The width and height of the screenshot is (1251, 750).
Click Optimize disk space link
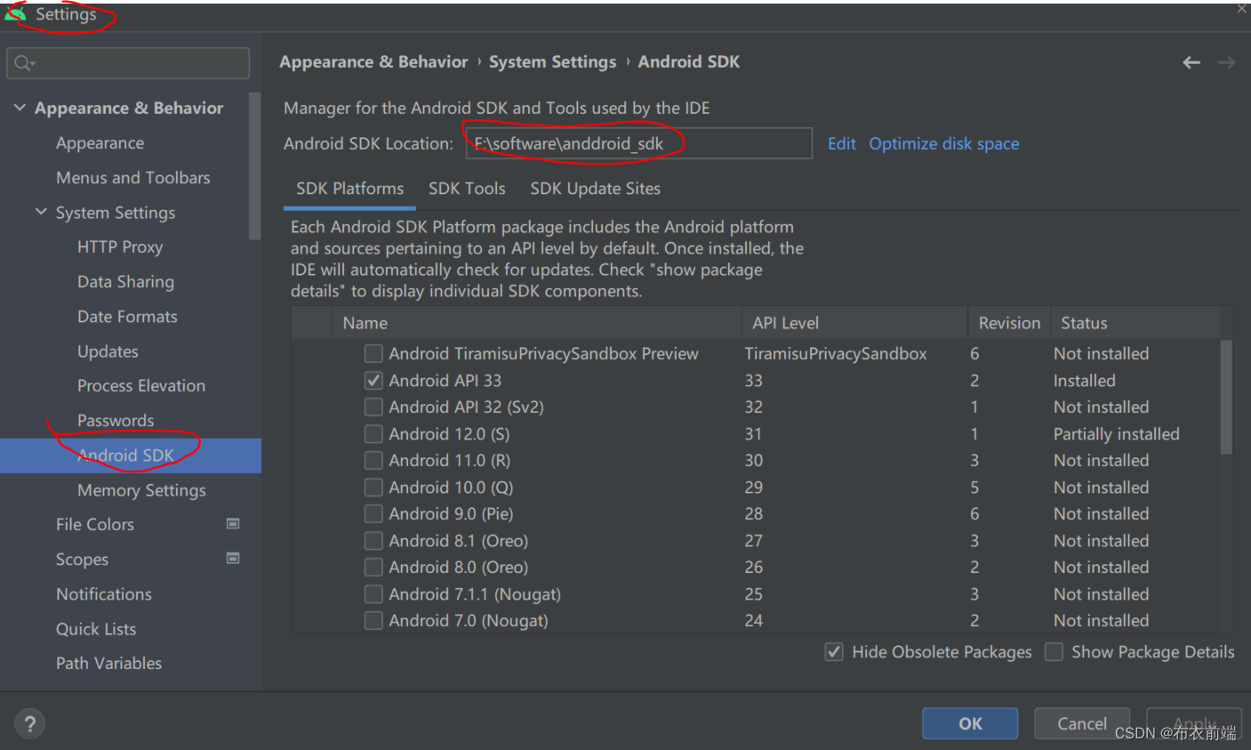click(943, 144)
